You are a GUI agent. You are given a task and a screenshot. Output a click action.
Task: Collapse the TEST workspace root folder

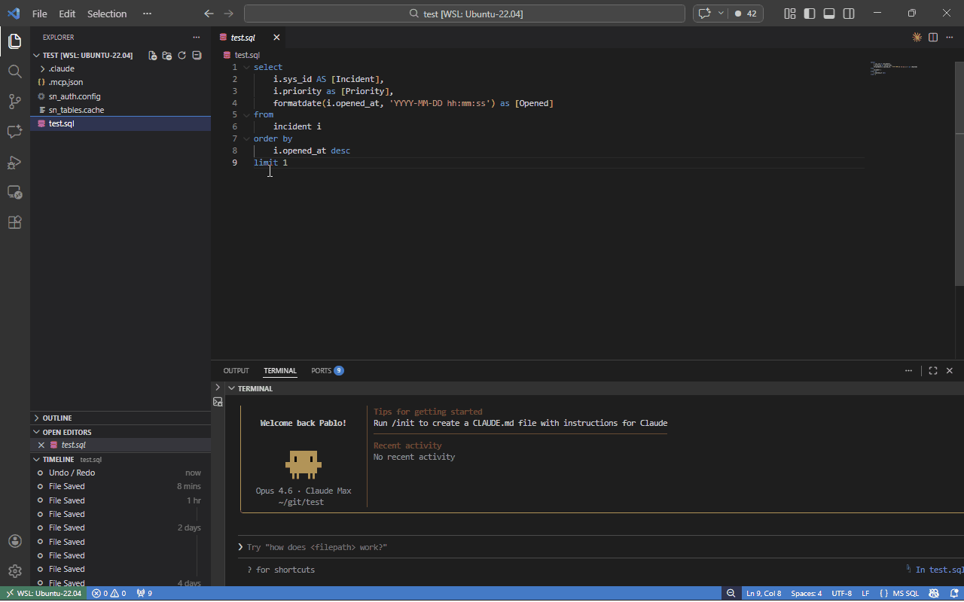click(88, 56)
